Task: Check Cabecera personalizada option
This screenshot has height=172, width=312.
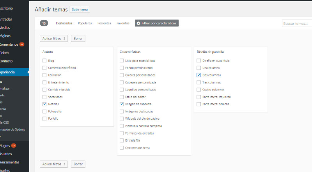Action: tap(122, 82)
